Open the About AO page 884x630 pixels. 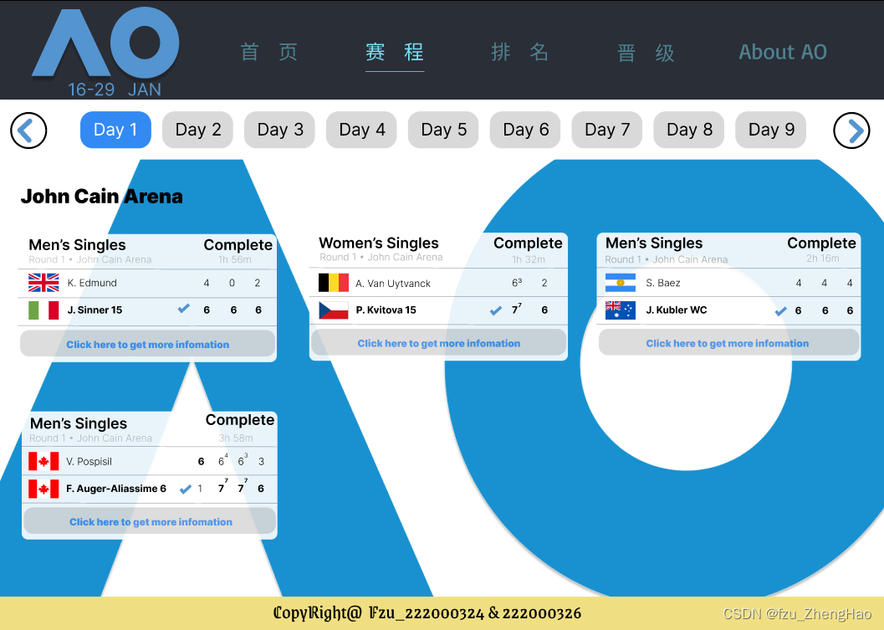click(783, 52)
